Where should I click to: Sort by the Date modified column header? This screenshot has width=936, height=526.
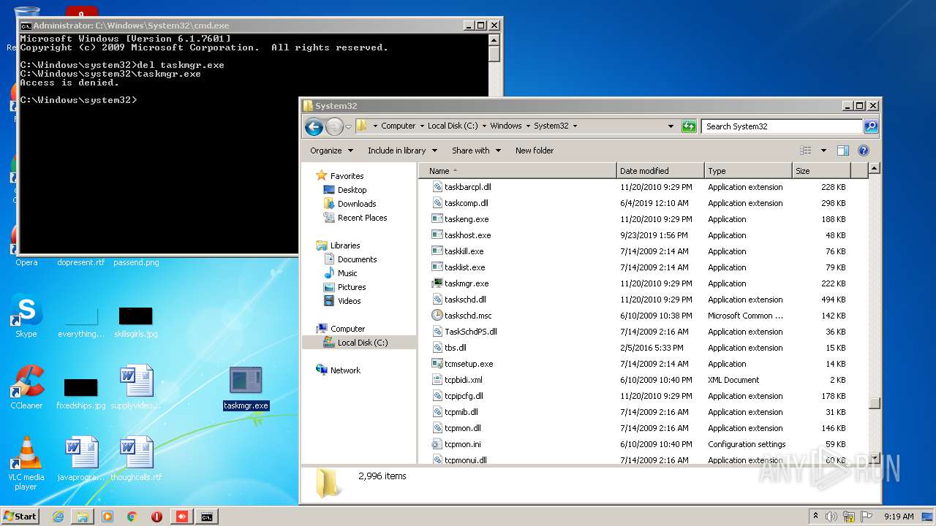(x=660, y=171)
